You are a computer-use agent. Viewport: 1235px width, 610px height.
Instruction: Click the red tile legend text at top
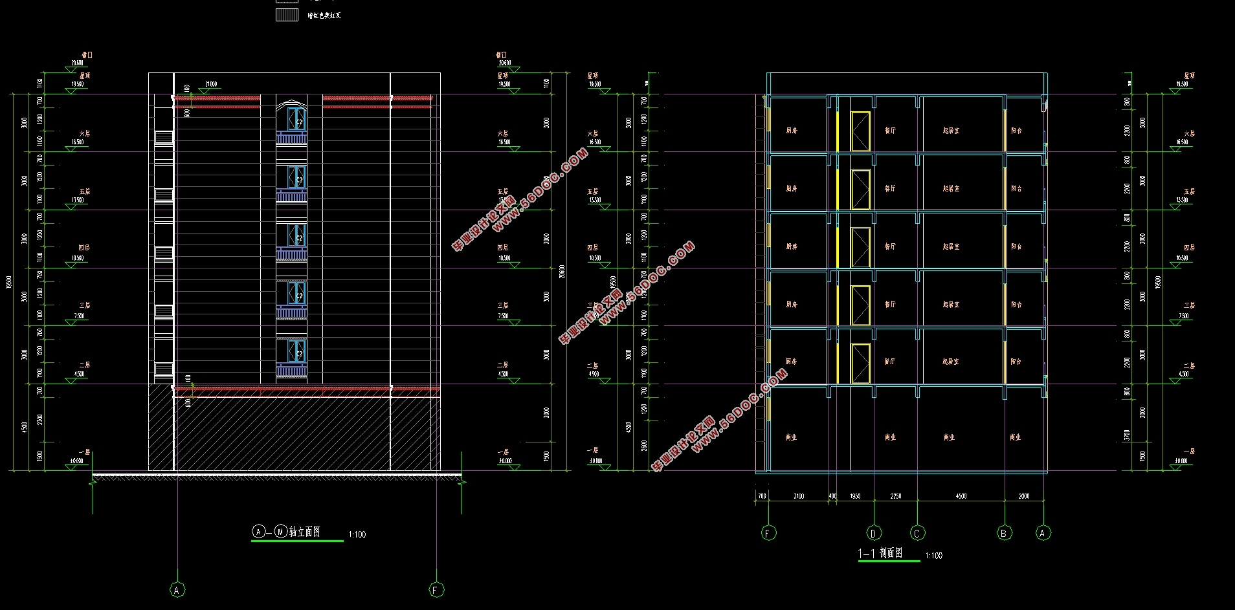324,16
